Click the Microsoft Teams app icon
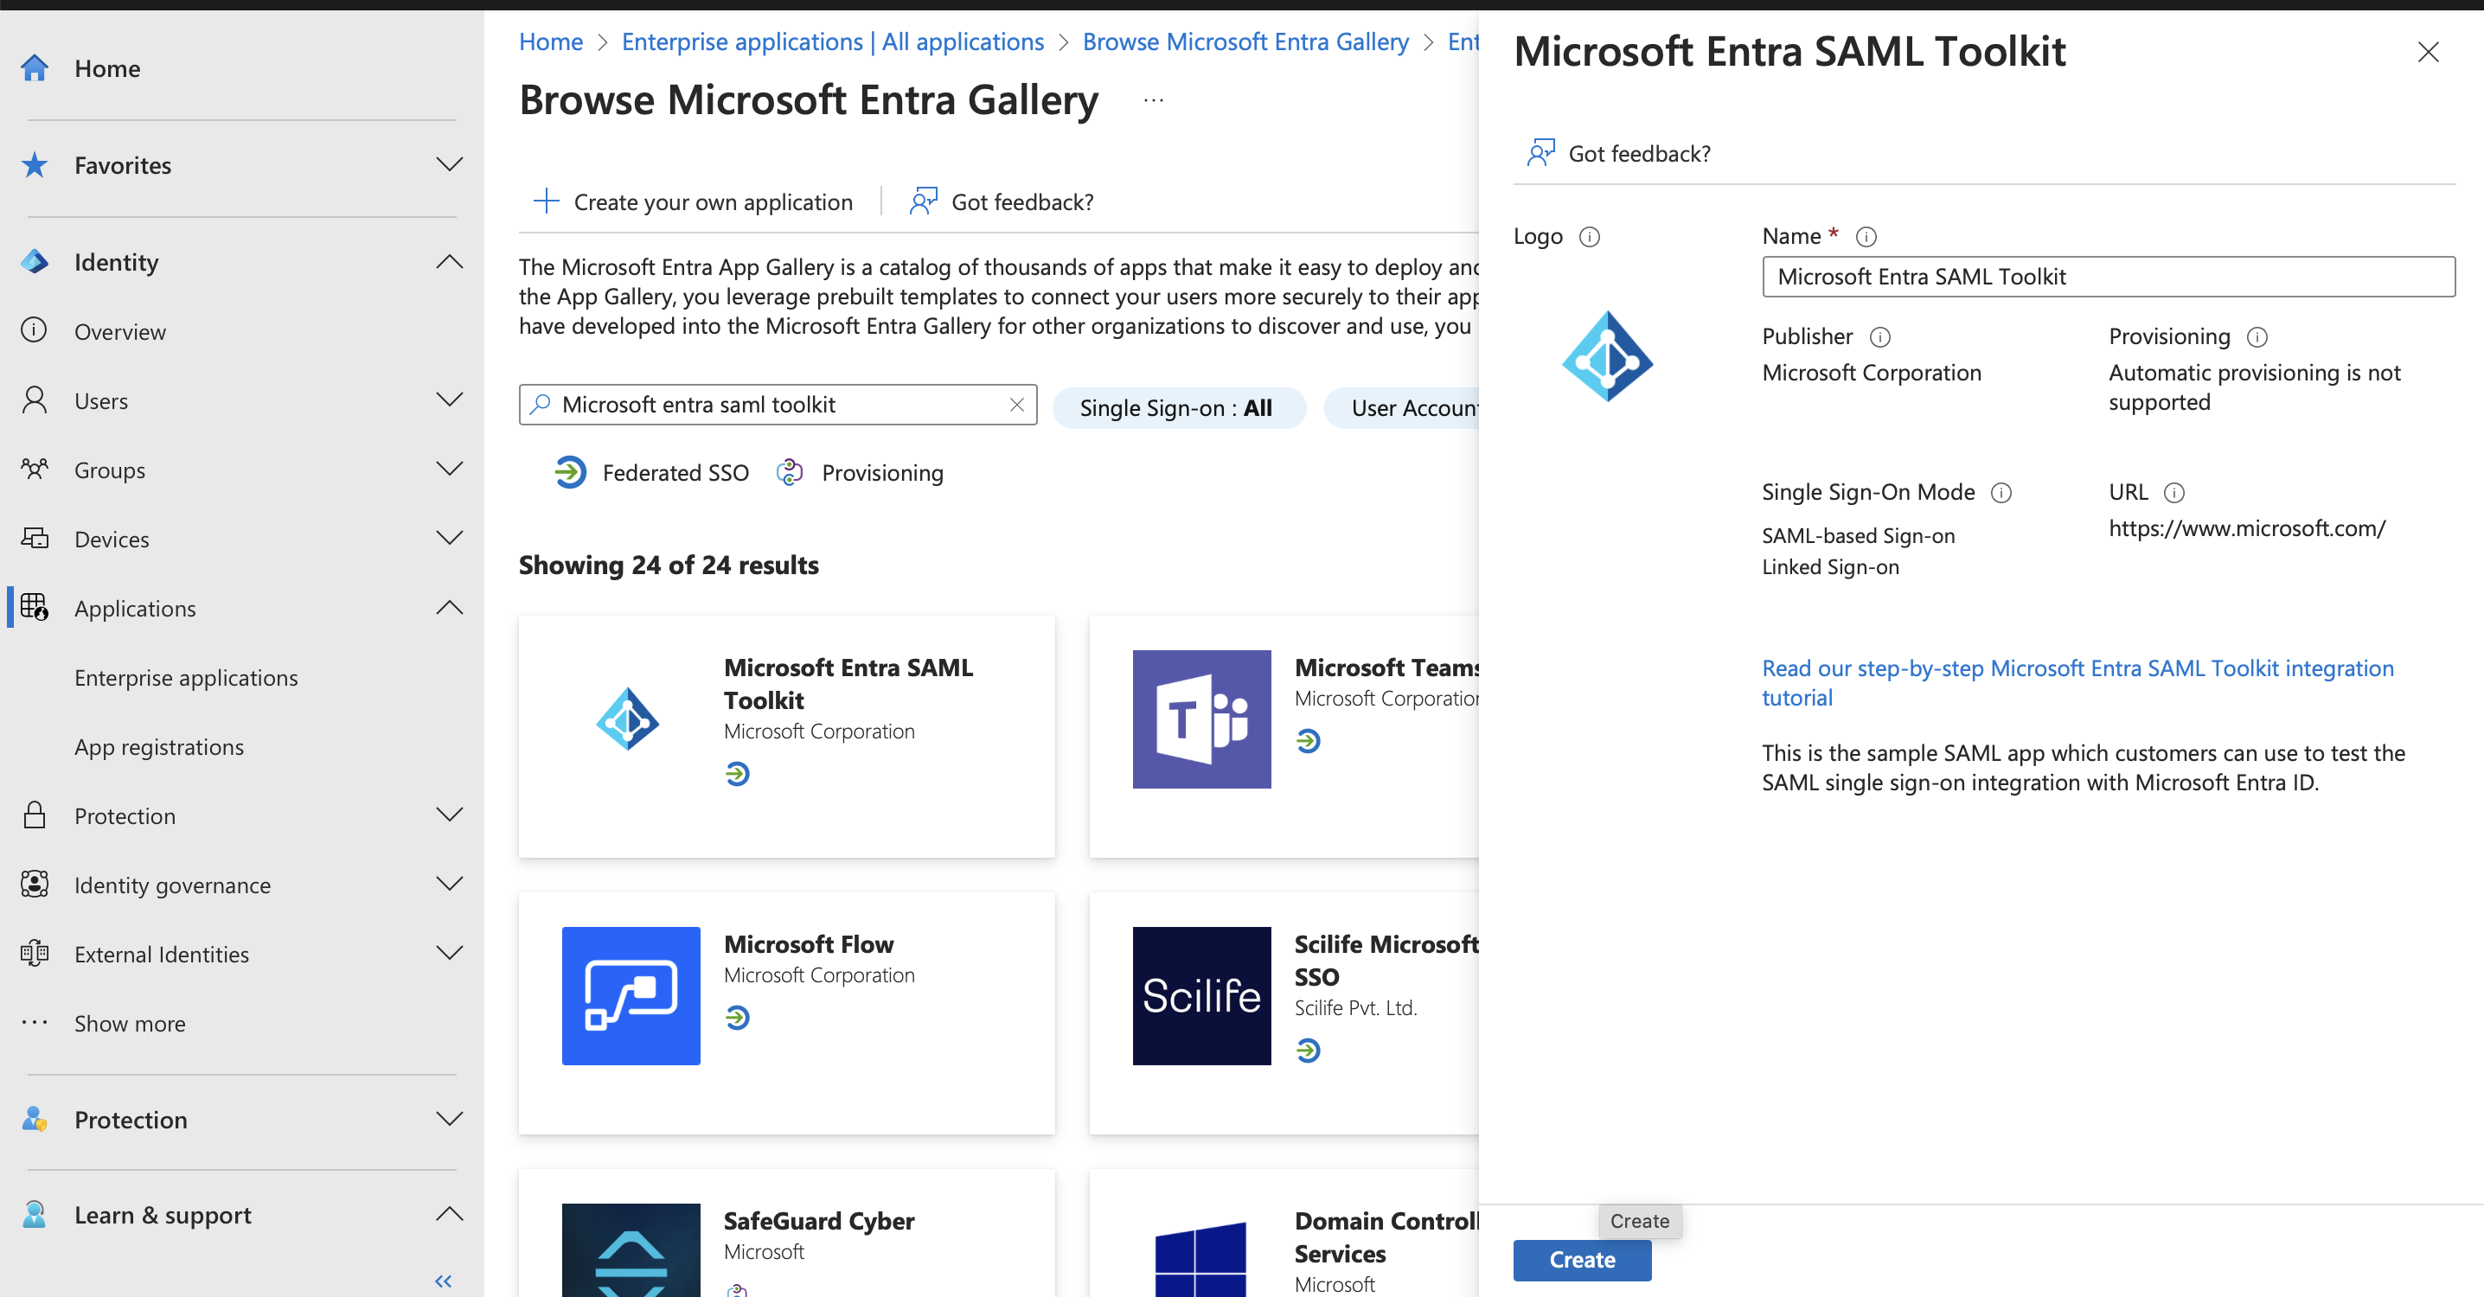The image size is (2484, 1297). [x=1201, y=719]
